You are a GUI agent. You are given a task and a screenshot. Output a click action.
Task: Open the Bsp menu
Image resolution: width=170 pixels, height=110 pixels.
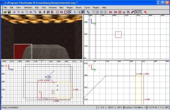37,7
